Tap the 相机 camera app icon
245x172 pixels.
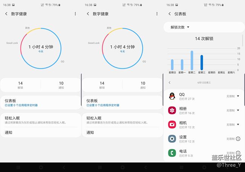click(x=172, y=125)
